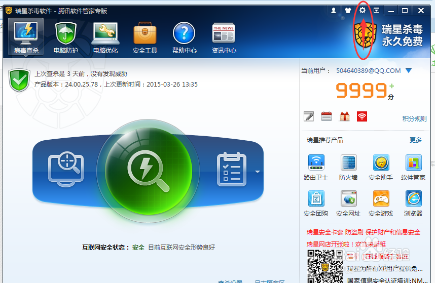Viewport: 435px width, 283px height.
Task: Click the 瑞星杀毒 永久免费 banner
Action: click(402, 35)
